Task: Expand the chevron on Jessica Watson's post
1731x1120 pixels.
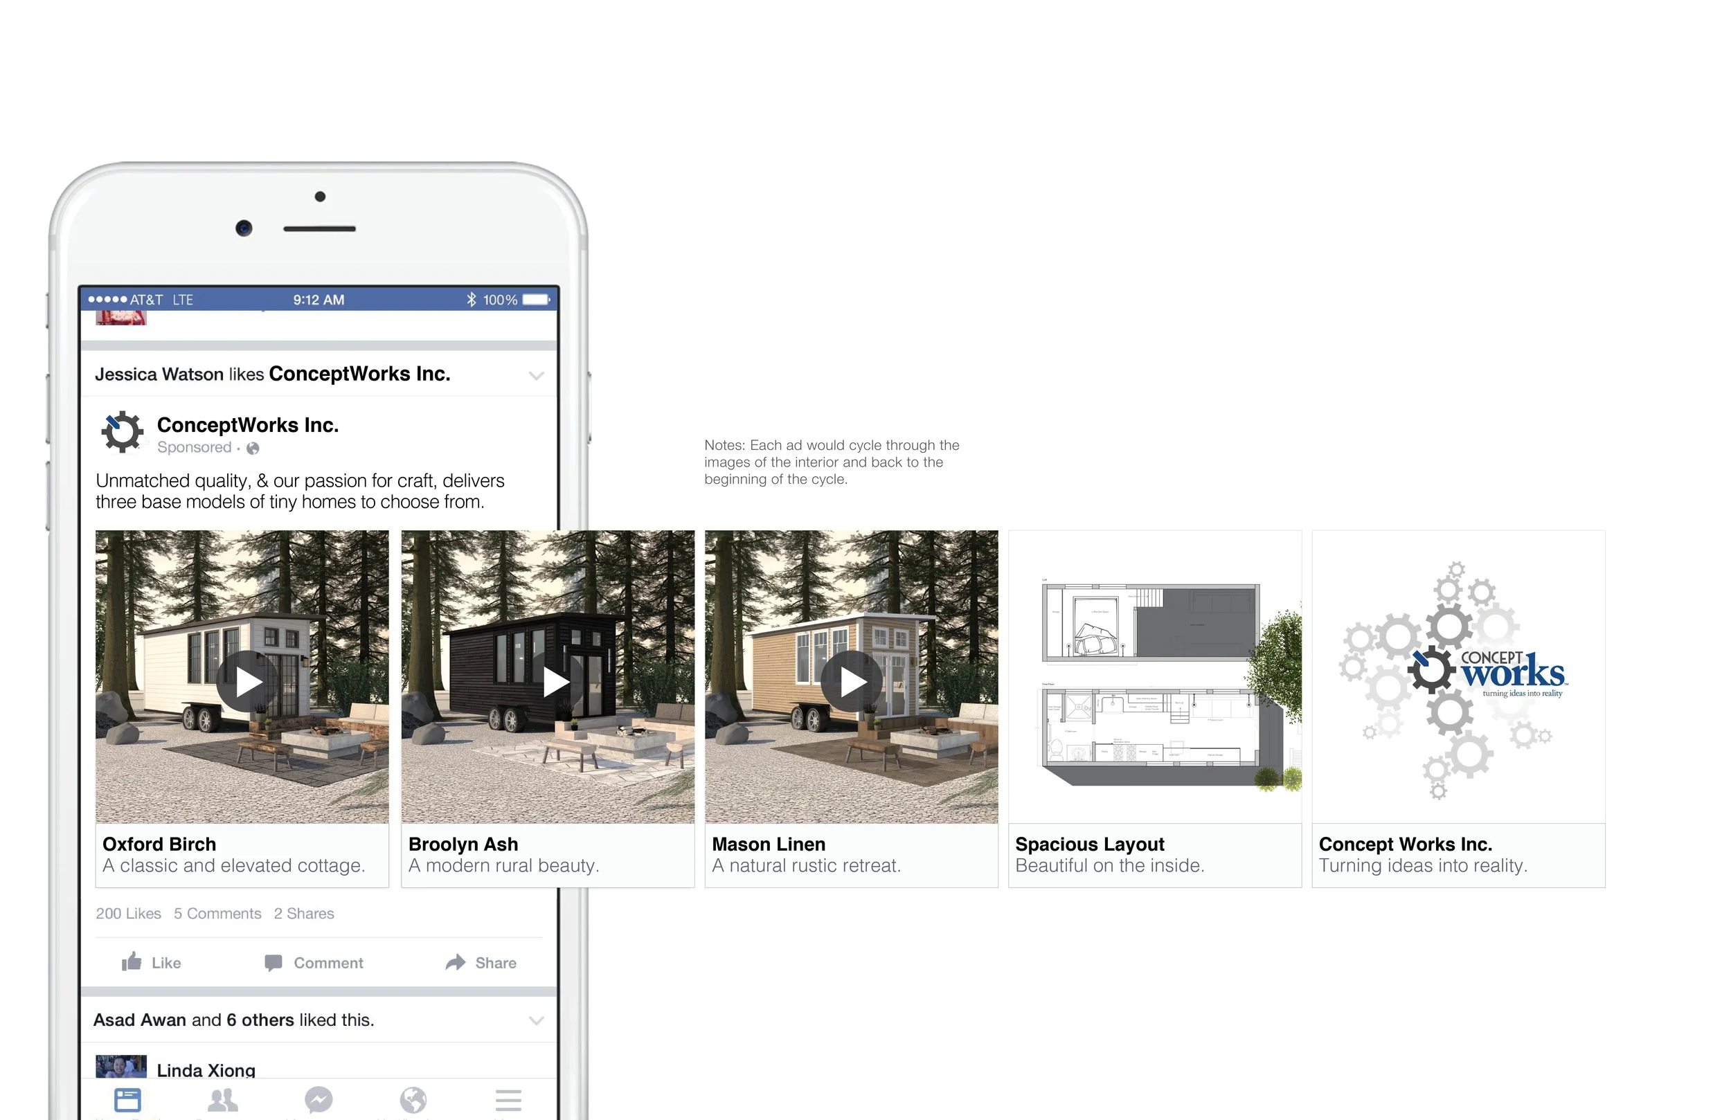Action: 536,376
